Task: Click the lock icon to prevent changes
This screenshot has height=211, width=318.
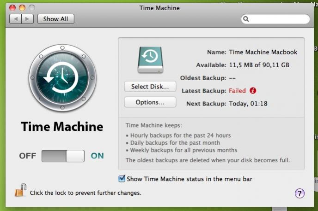Action: (x=21, y=190)
